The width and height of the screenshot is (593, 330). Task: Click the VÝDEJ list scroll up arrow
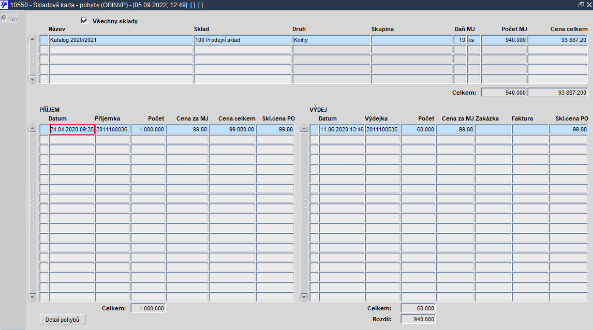(x=304, y=128)
